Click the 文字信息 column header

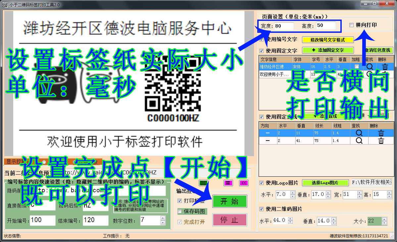pos(276,59)
